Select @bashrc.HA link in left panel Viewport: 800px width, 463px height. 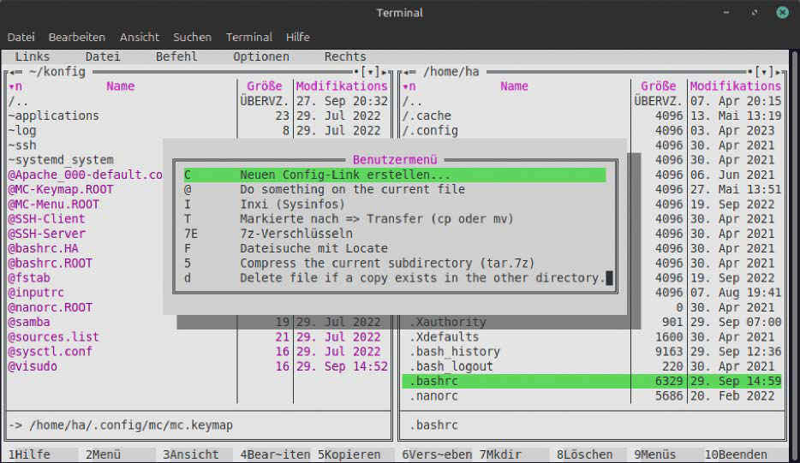click(43, 249)
